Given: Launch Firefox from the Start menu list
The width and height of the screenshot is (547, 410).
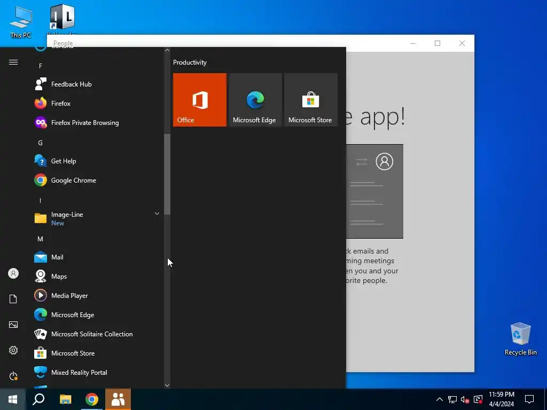Looking at the screenshot, I should (x=98, y=103).
